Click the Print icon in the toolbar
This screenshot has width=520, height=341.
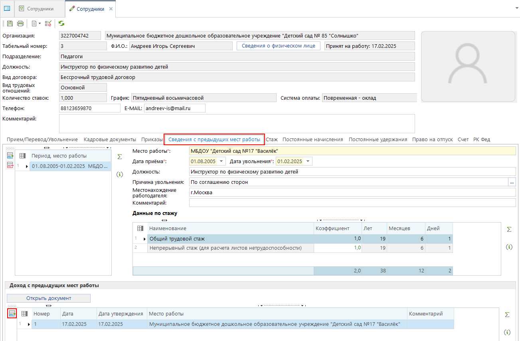click(x=20, y=24)
